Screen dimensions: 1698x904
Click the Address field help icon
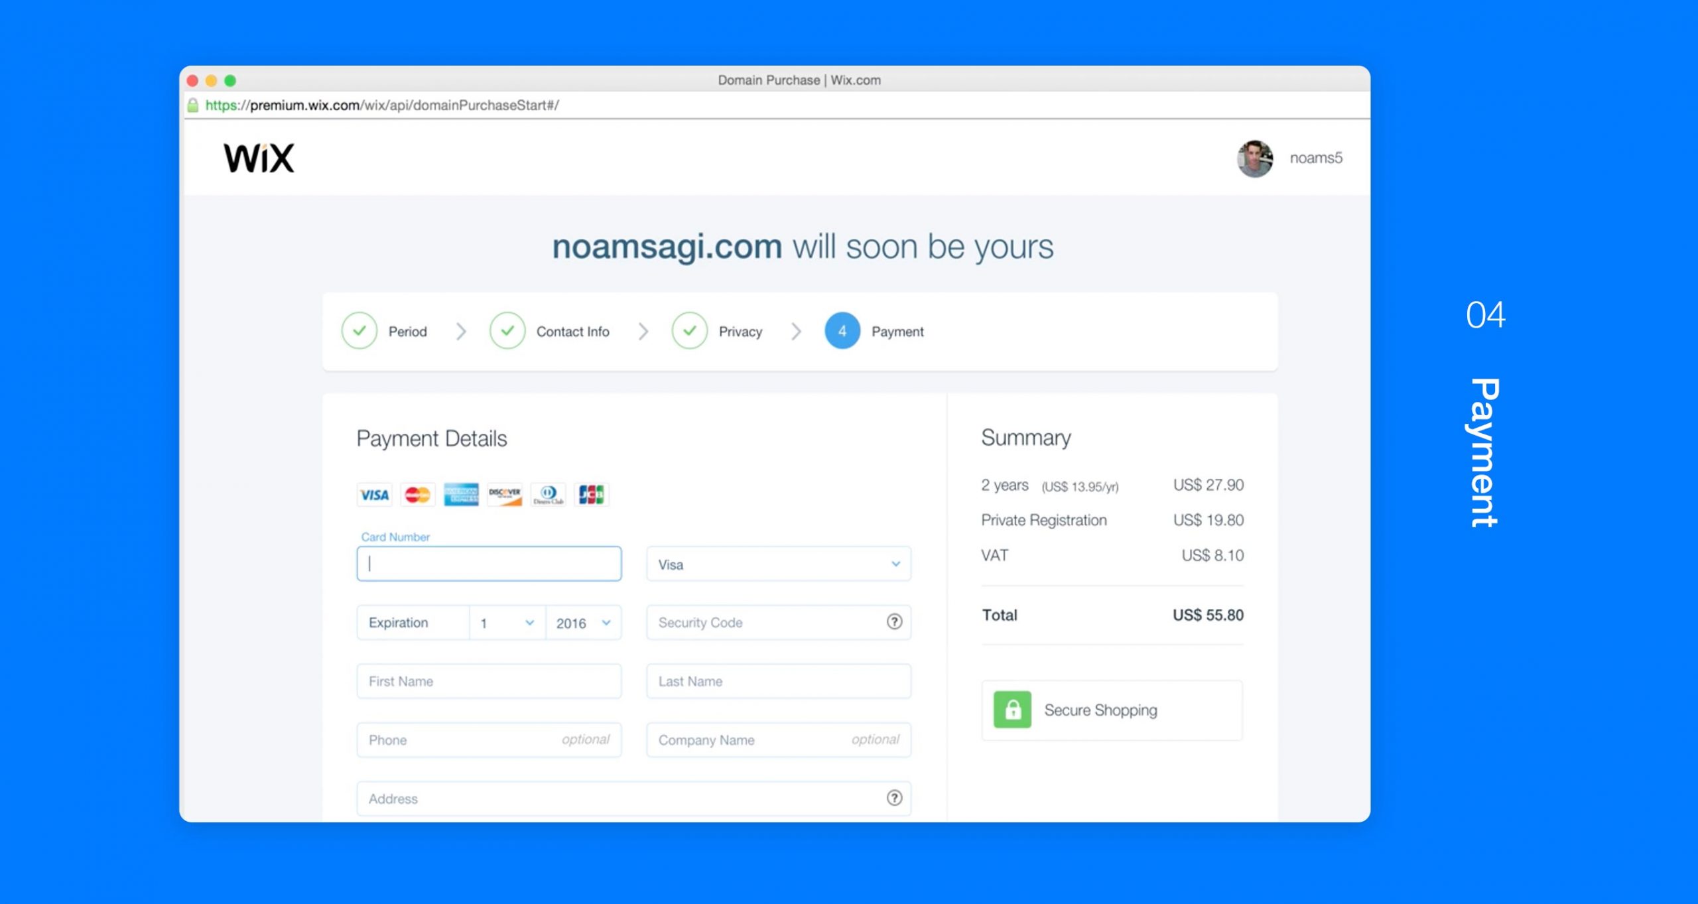(894, 798)
